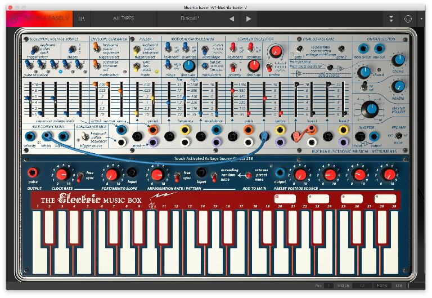The height and width of the screenshot is (298, 432).
Task: Flip the sequencer trigger select switch
Action: [34, 50]
